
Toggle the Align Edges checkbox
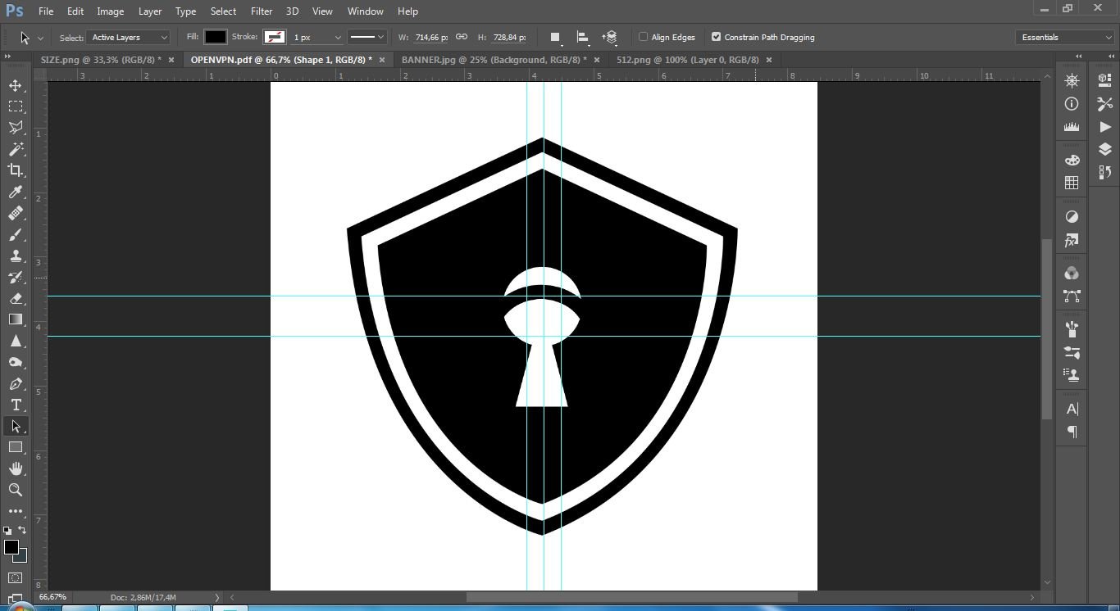[x=644, y=37]
